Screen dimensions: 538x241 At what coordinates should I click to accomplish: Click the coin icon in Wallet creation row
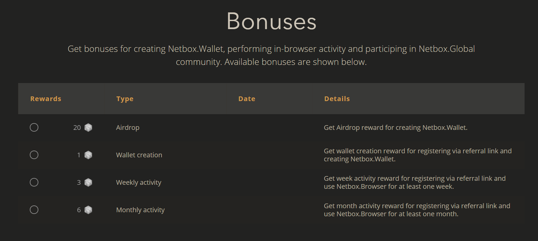[x=88, y=155]
